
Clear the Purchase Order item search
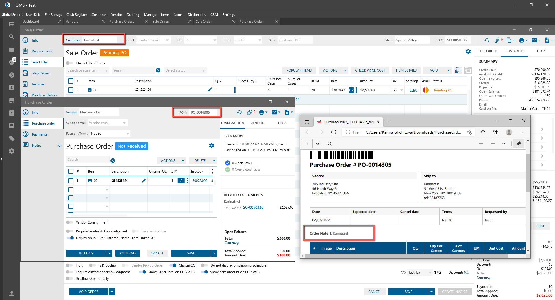coord(113,161)
